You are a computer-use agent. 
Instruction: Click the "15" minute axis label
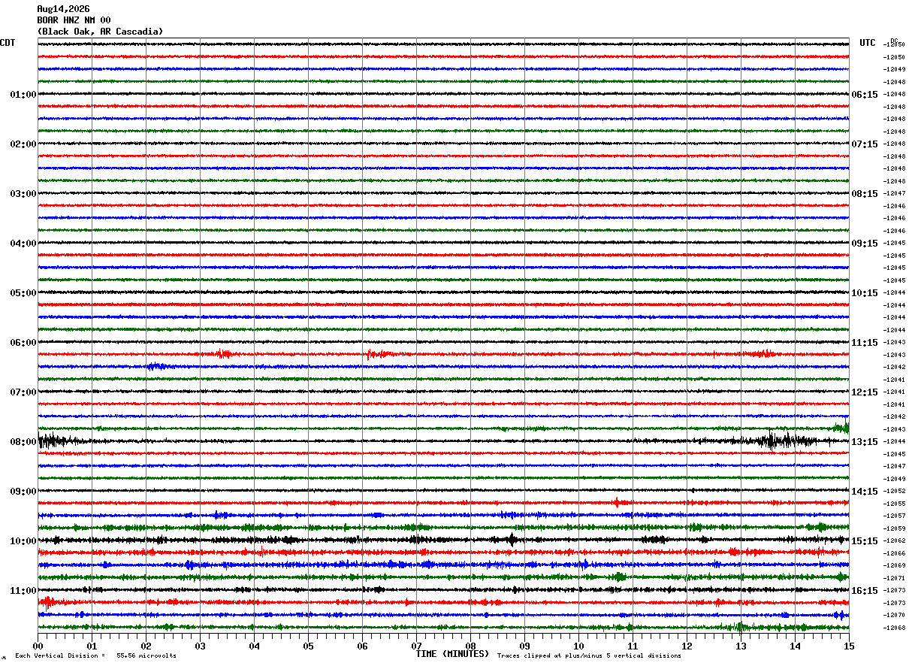pyautogui.click(x=849, y=646)
